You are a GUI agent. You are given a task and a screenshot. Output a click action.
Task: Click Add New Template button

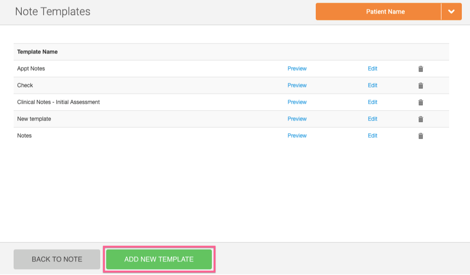click(159, 259)
